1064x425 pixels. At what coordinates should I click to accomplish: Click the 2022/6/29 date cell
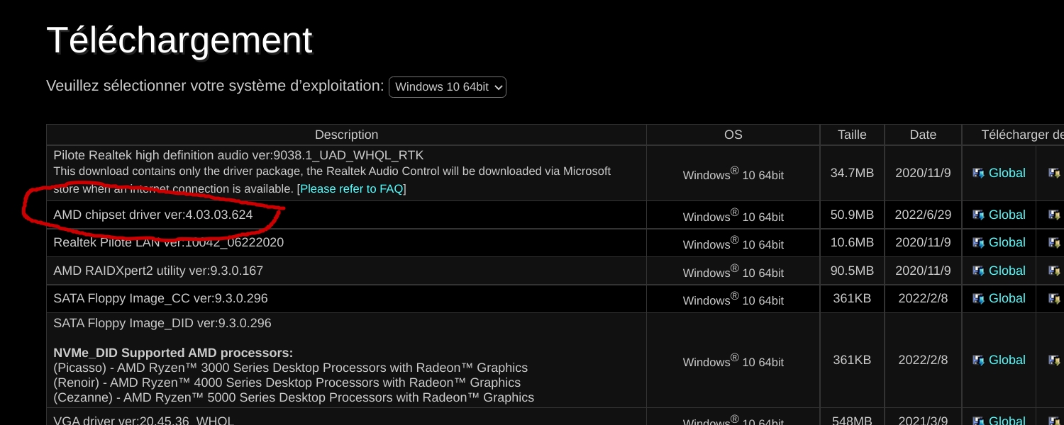[923, 215]
